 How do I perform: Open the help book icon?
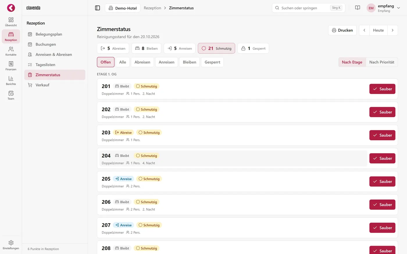tap(358, 8)
